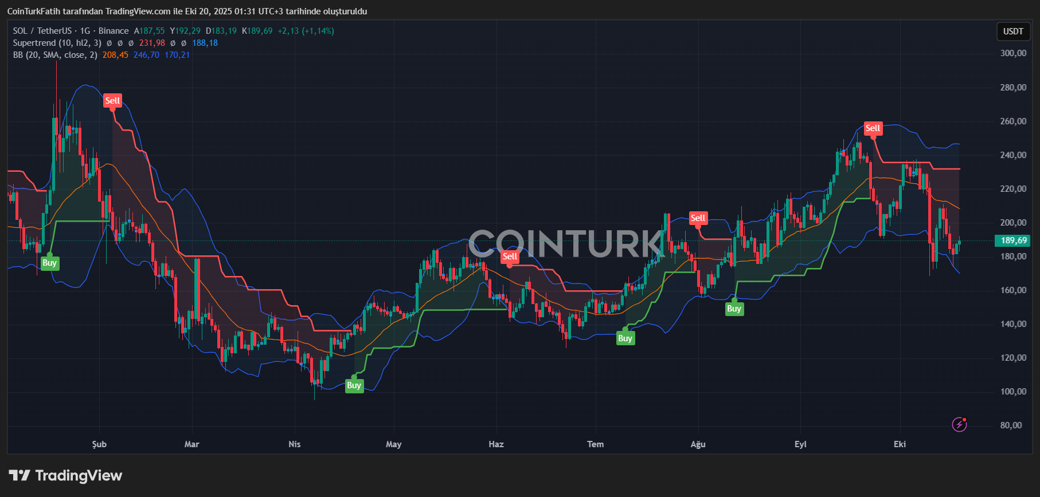Click the TradingView logo
Viewport: 1040px width, 497px height.
click(x=65, y=476)
